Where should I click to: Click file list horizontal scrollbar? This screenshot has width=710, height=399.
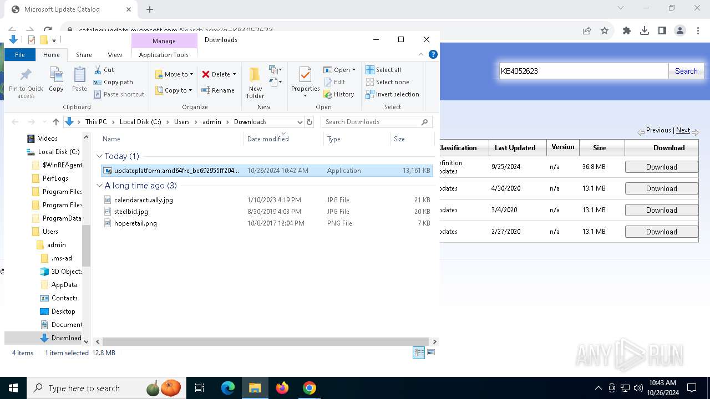point(266,341)
